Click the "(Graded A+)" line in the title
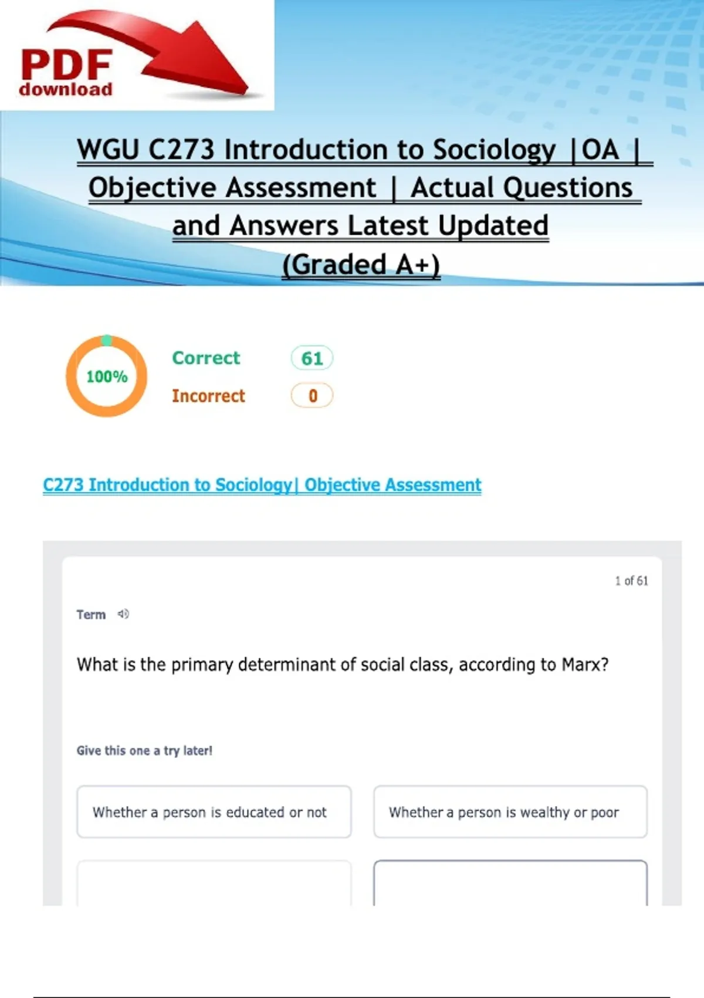Screen dimensions: 704x998 coord(361,265)
